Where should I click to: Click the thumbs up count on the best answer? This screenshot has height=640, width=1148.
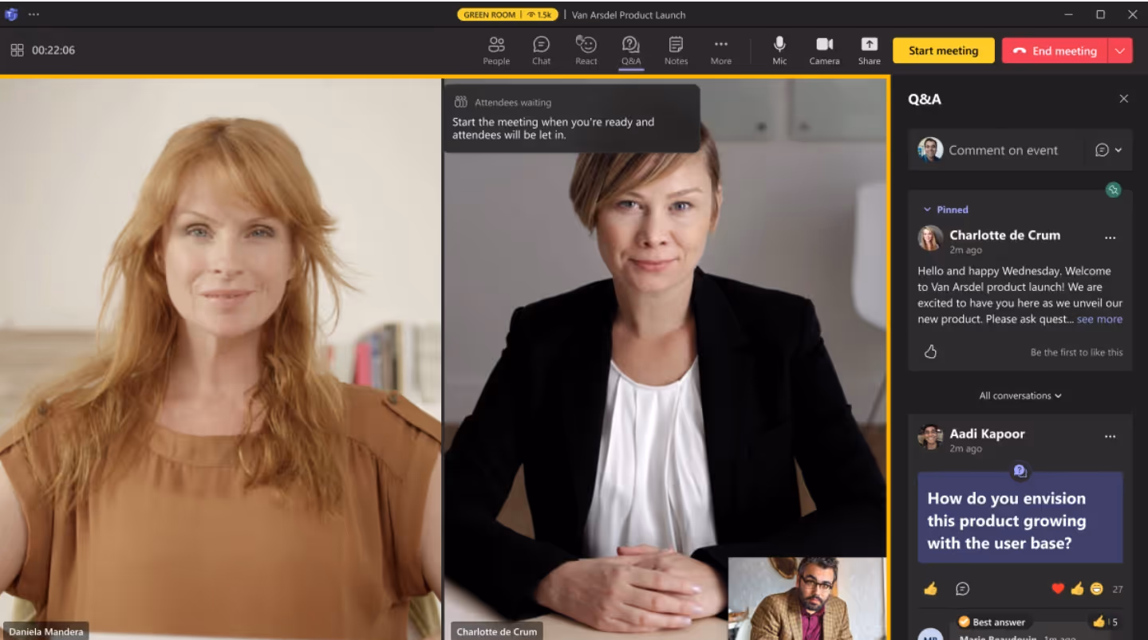pos(1105,622)
